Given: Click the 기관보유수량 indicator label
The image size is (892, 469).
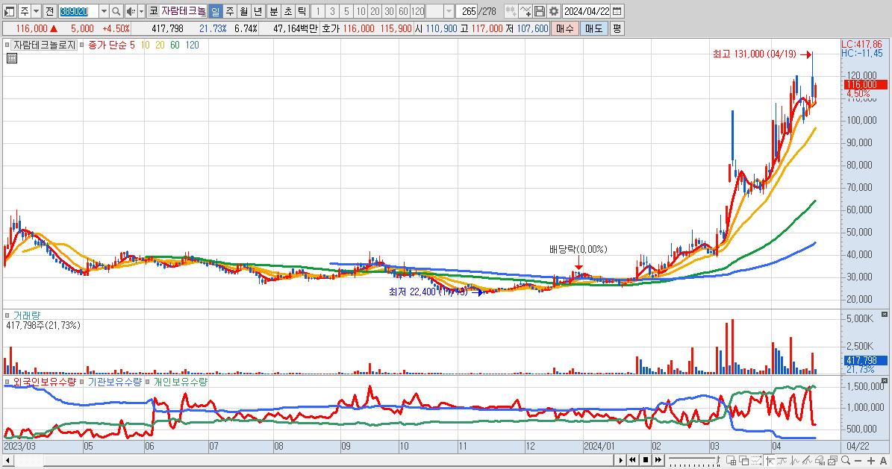Looking at the screenshot, I should 114,382.
